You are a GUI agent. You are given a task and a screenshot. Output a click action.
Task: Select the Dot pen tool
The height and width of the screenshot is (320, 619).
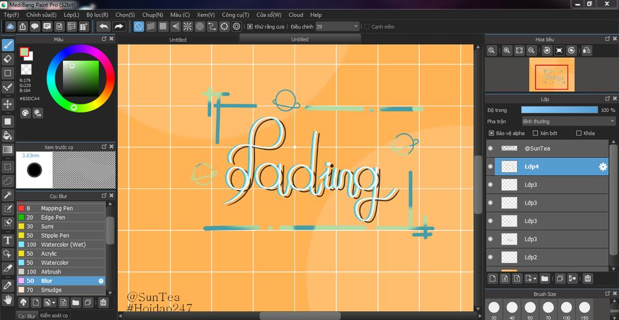point(8,87)
